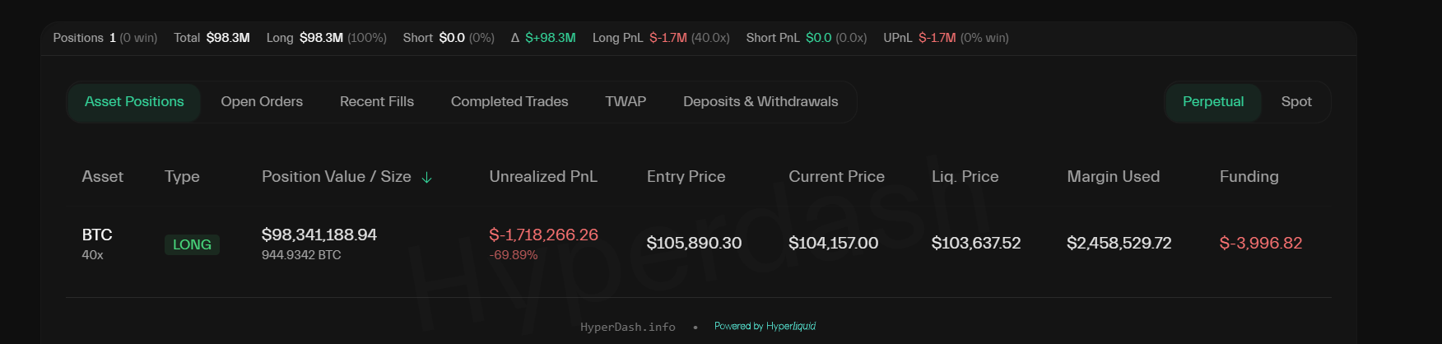1442x344 pixels.
Task: Open the Recent Fills tab
Action: point(376,102)
